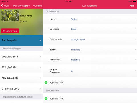The height and width of the screenshot is (103, 137).
Task: Tap Fine to finish editing
Action: [x=132, y=6]
